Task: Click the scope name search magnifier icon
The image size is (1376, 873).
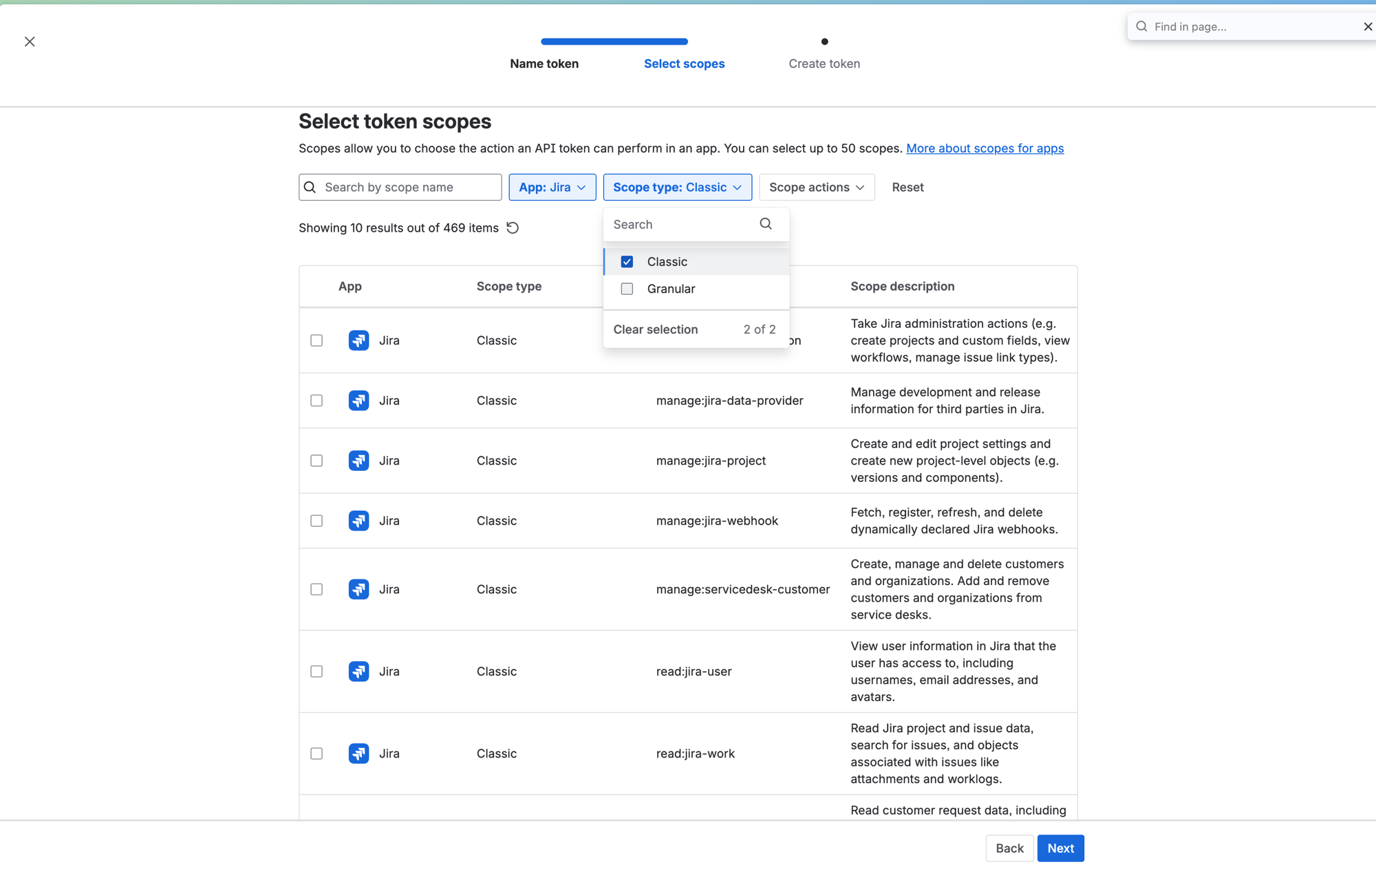Action: 310,187
